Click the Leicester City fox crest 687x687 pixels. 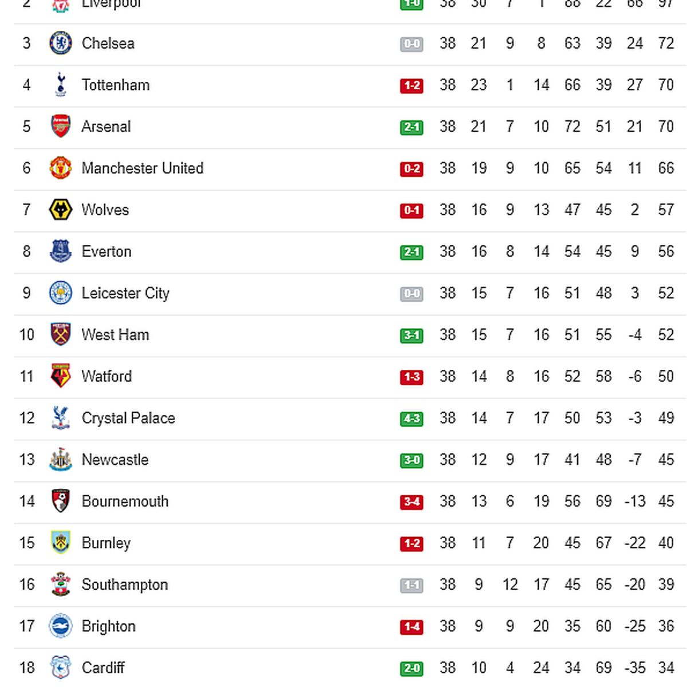pos(60,293)
